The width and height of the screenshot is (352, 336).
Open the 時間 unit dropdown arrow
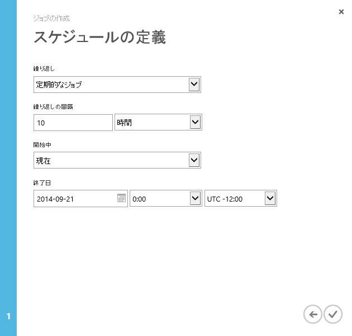click(195, 122)
